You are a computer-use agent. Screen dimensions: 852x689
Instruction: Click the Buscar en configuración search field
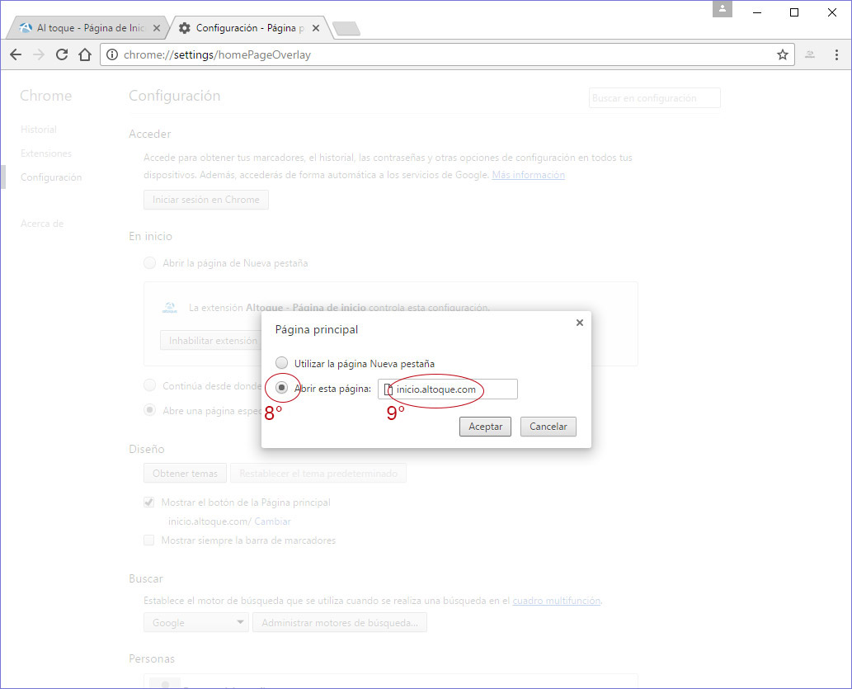[654, 98]
